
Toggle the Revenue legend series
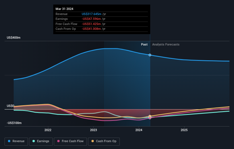click(x=16, y=141)
